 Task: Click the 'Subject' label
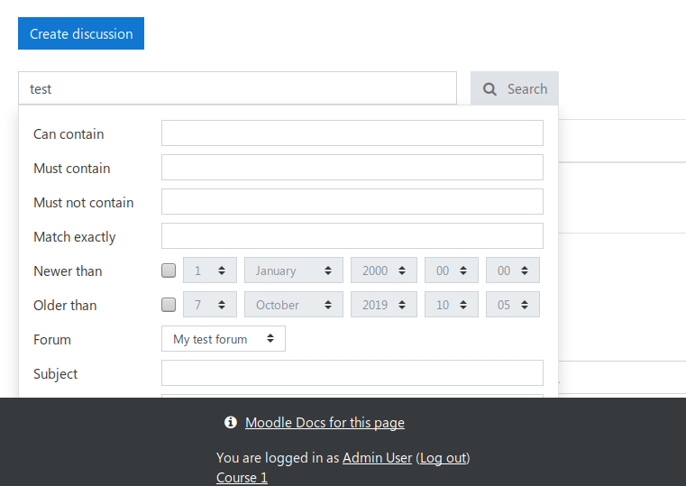(x=56, y=374)
